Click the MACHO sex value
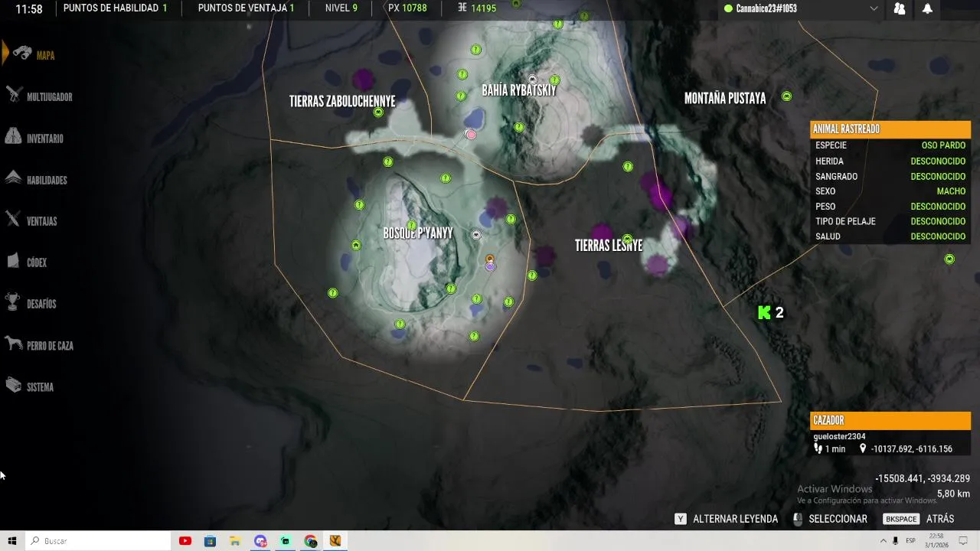Screen dimensions: 980x551 point(951,191)
